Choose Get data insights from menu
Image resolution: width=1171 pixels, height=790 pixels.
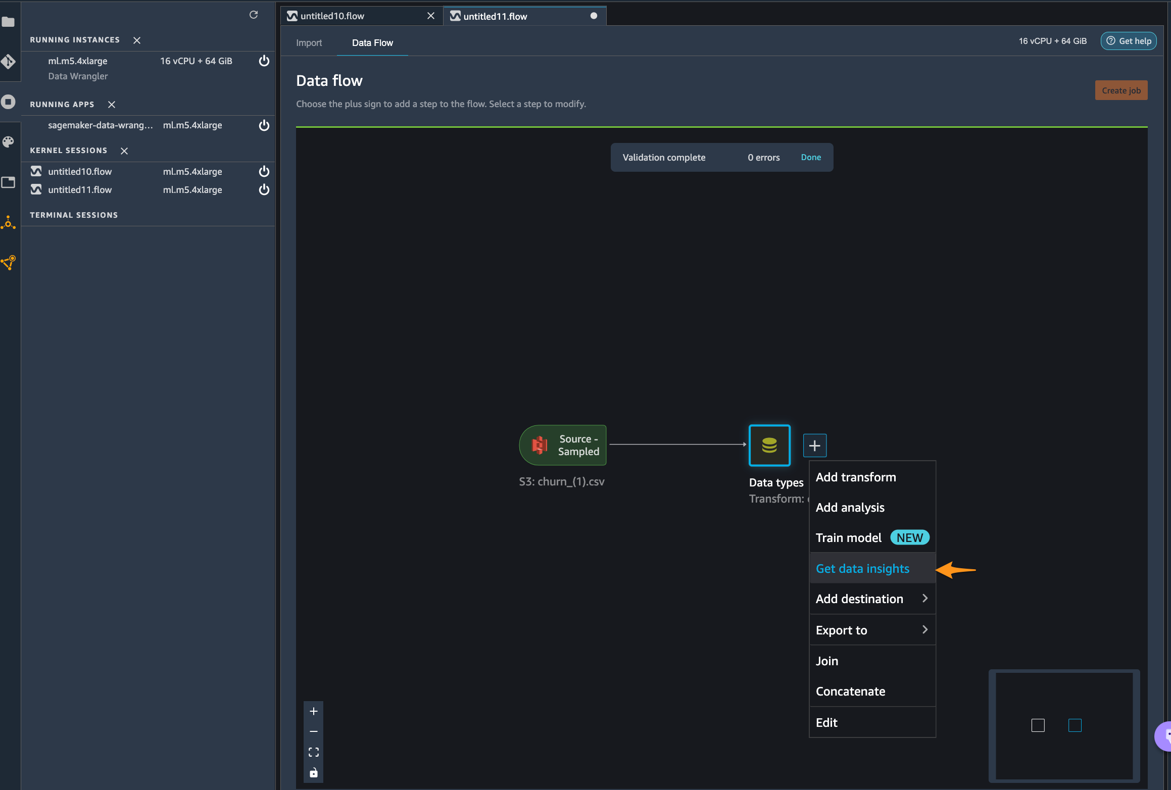862,569
